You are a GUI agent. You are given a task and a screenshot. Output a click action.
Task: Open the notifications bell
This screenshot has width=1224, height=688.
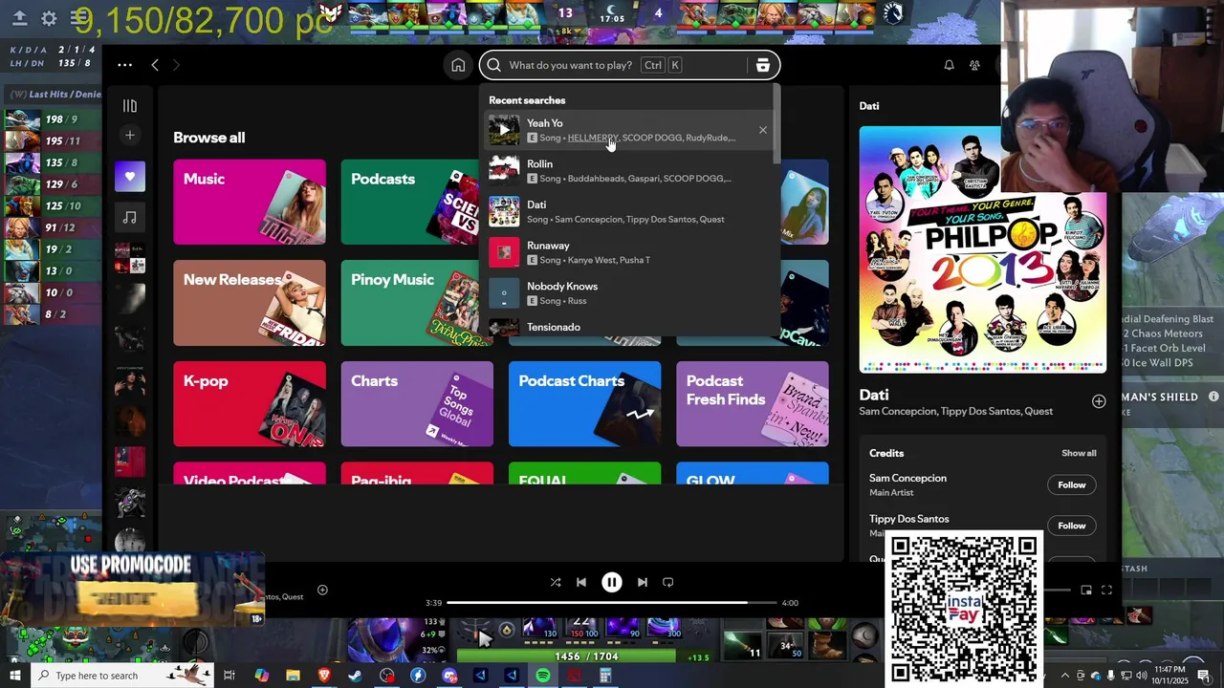click(x=949, y=65)
